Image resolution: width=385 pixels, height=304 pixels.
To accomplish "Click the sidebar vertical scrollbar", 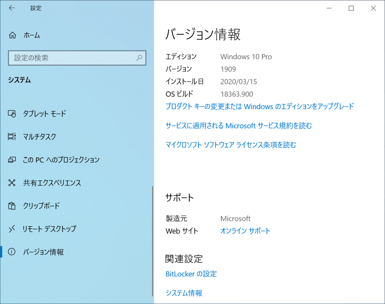I will coord(152,241).
